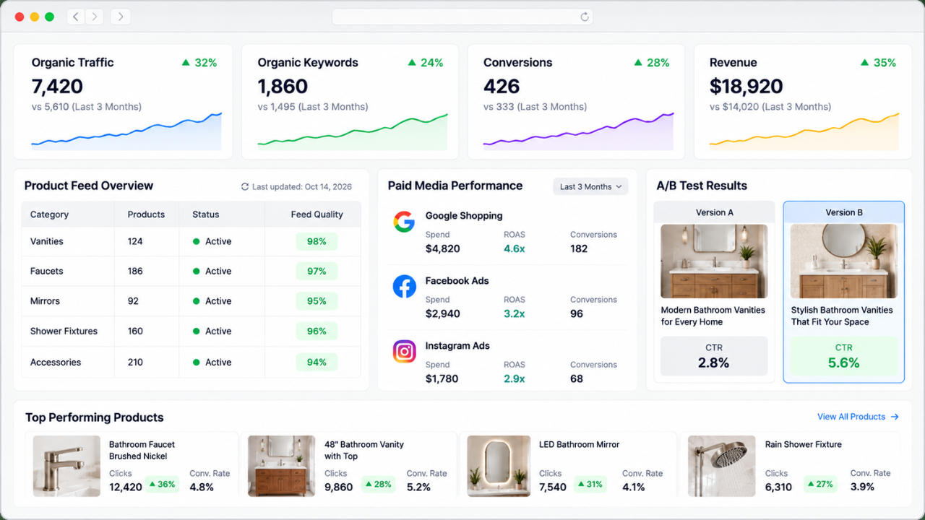The height and width of the screenshot is (520, 925).
Task: Open the Bathroom Faucet Brushed Nickel thumbnail
Action: (66, 465)
